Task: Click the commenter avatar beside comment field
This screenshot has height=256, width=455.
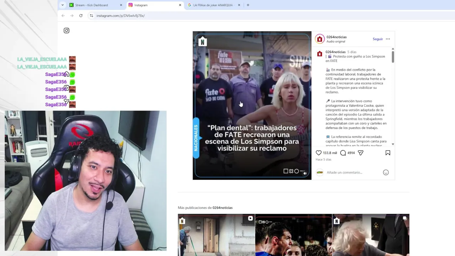Action: [x=320, y=172]
